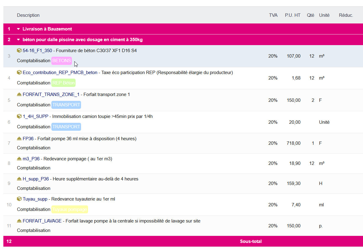Click unit price 107,00
This screenshot has height=249, width=363.
point(294,56)
